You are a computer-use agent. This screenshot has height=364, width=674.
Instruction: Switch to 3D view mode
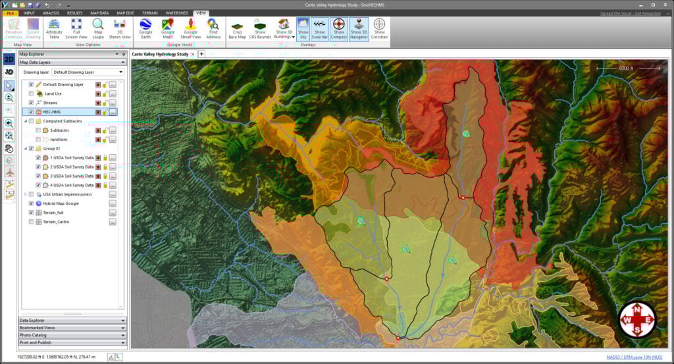tap(9, 72)
